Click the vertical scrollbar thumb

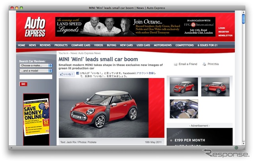pos(243,19)
